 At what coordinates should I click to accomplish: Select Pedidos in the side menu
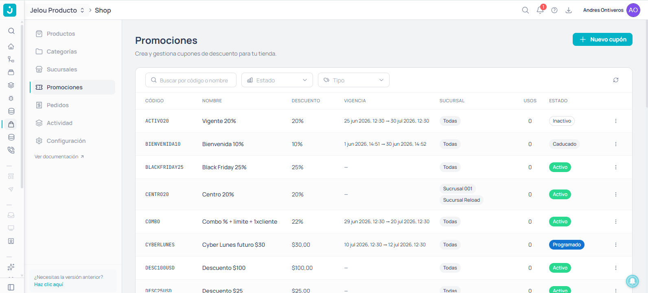coord(57,105)
